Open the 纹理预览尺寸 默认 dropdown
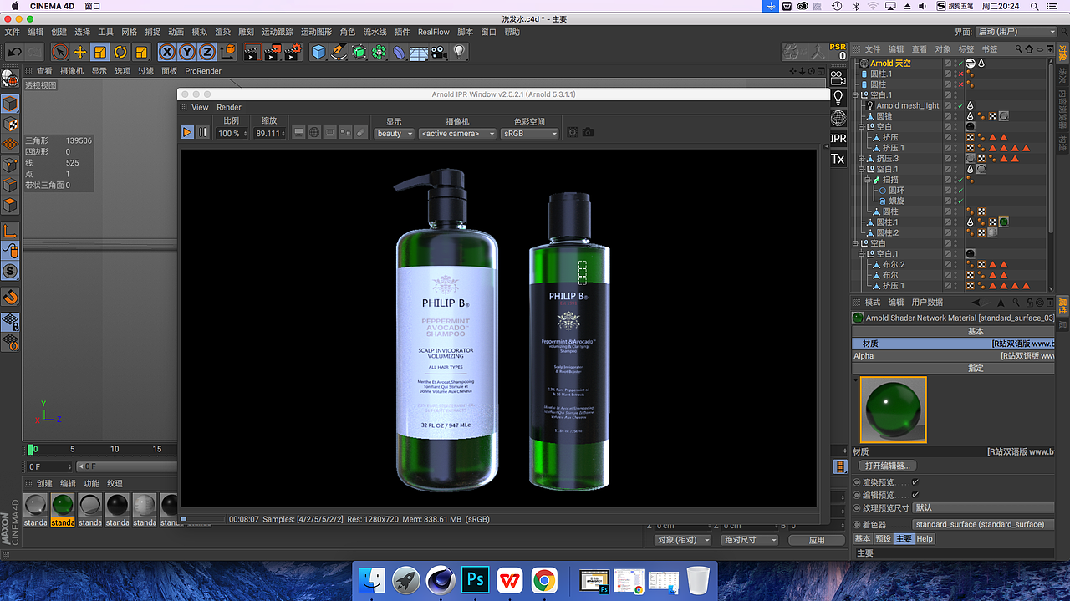 984,507
